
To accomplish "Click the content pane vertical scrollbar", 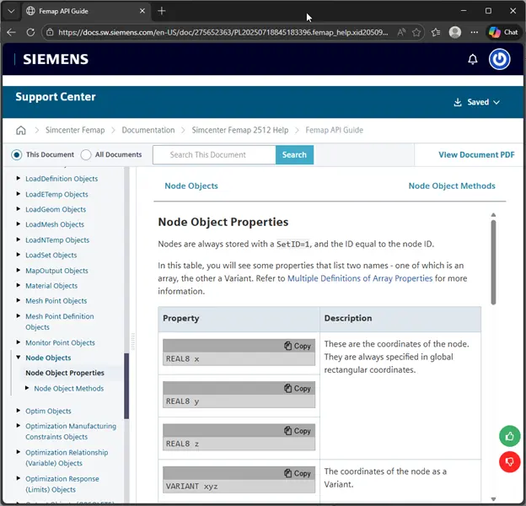I will (493, 262).
